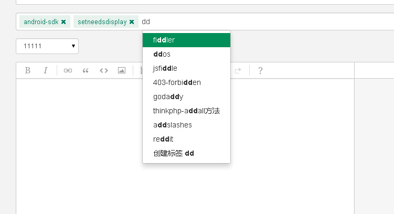Remove the android-sdk tag

click(63, 22)
